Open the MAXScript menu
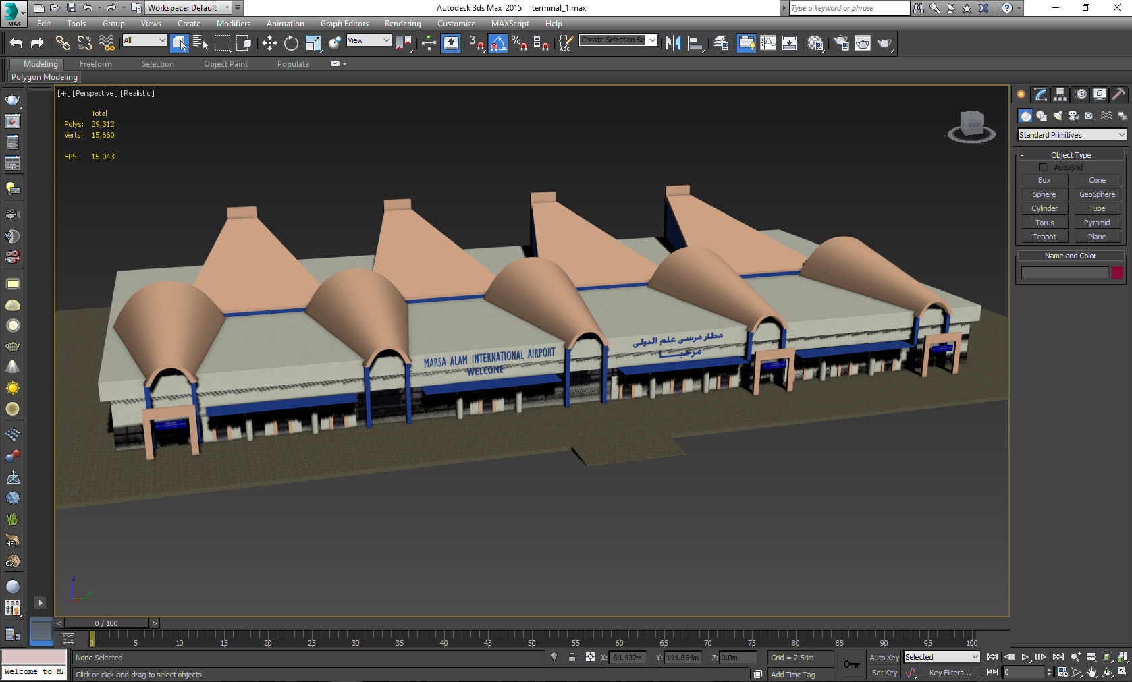1132x682 pixels. (x=510, y=24)
